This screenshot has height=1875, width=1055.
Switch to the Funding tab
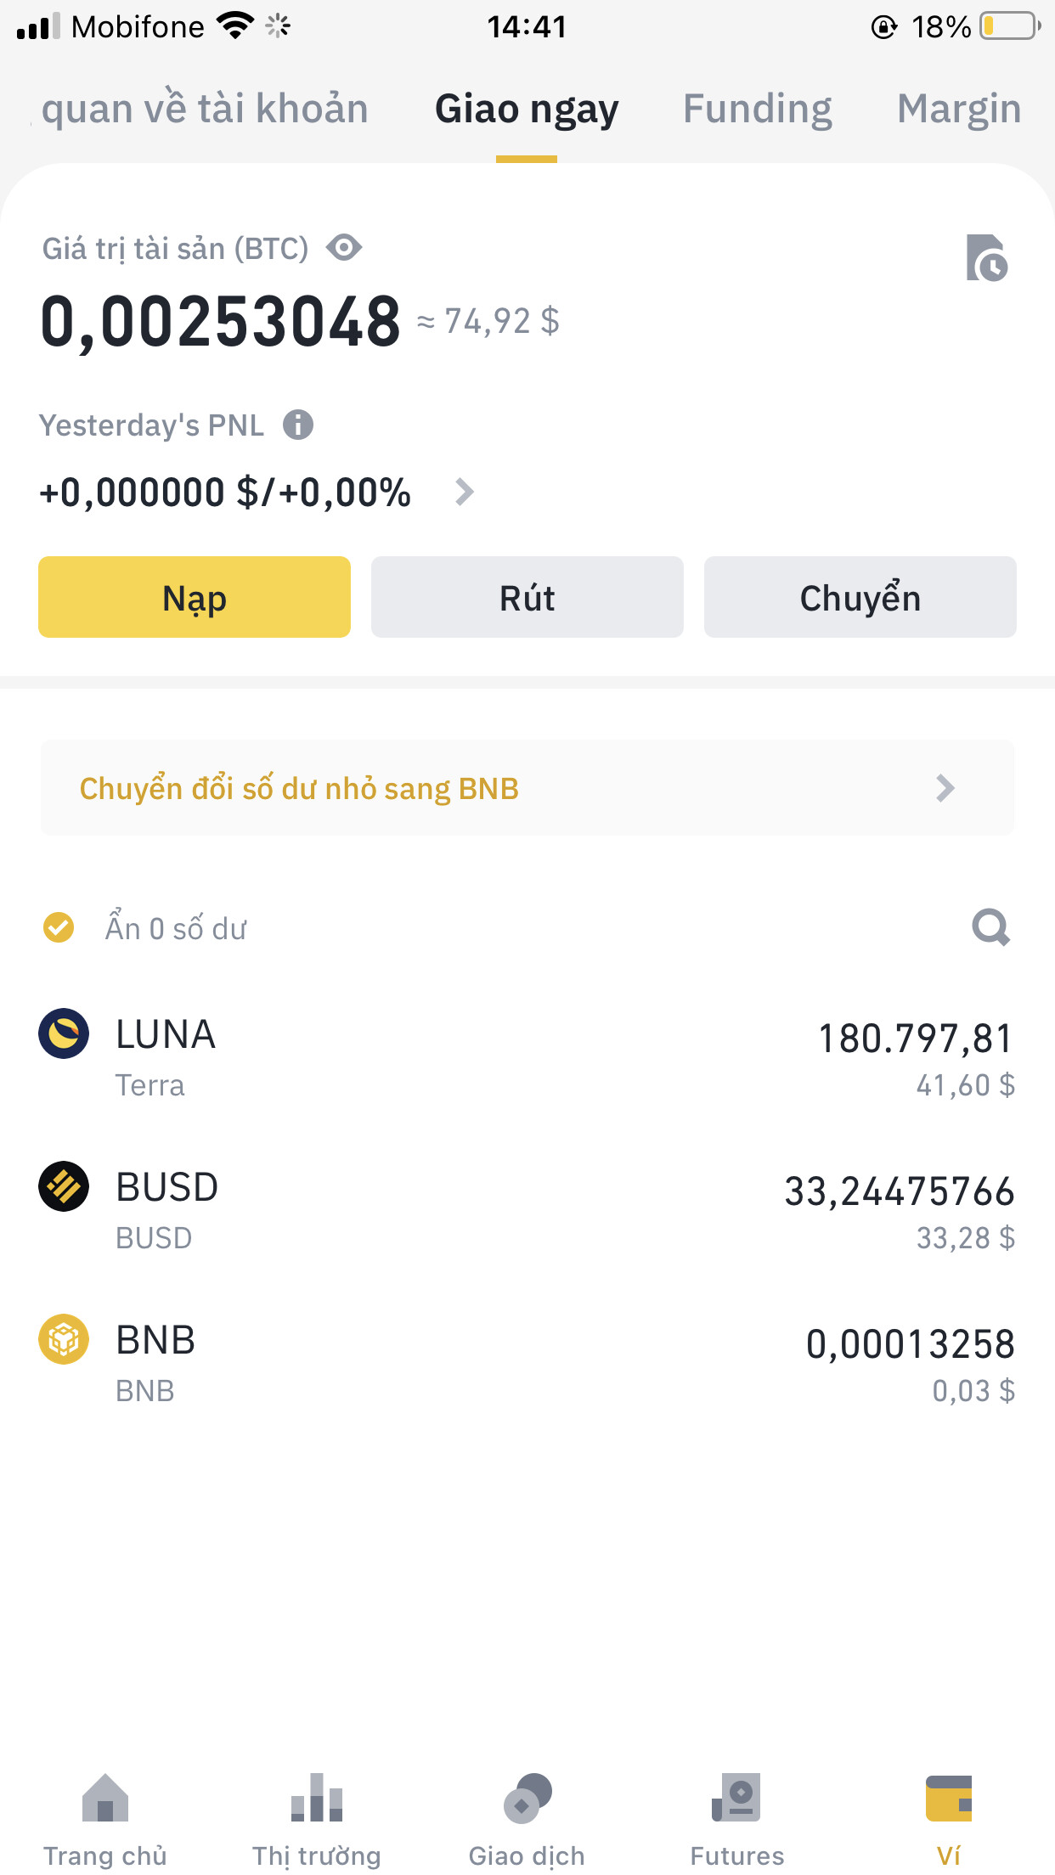(758, 109)
